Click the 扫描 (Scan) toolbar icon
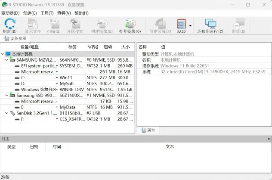Screen dimensions: 272x180 pyautogui.click(x=54, y=25)
